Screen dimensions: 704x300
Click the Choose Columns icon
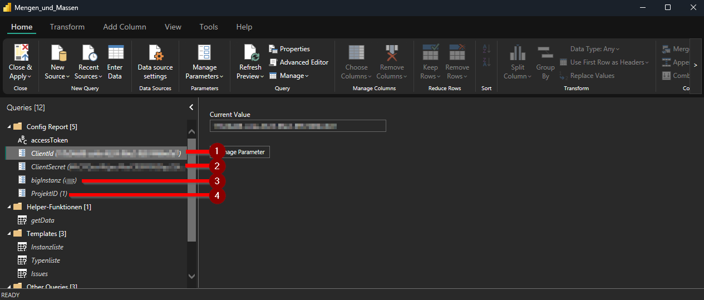coord(356,52)
